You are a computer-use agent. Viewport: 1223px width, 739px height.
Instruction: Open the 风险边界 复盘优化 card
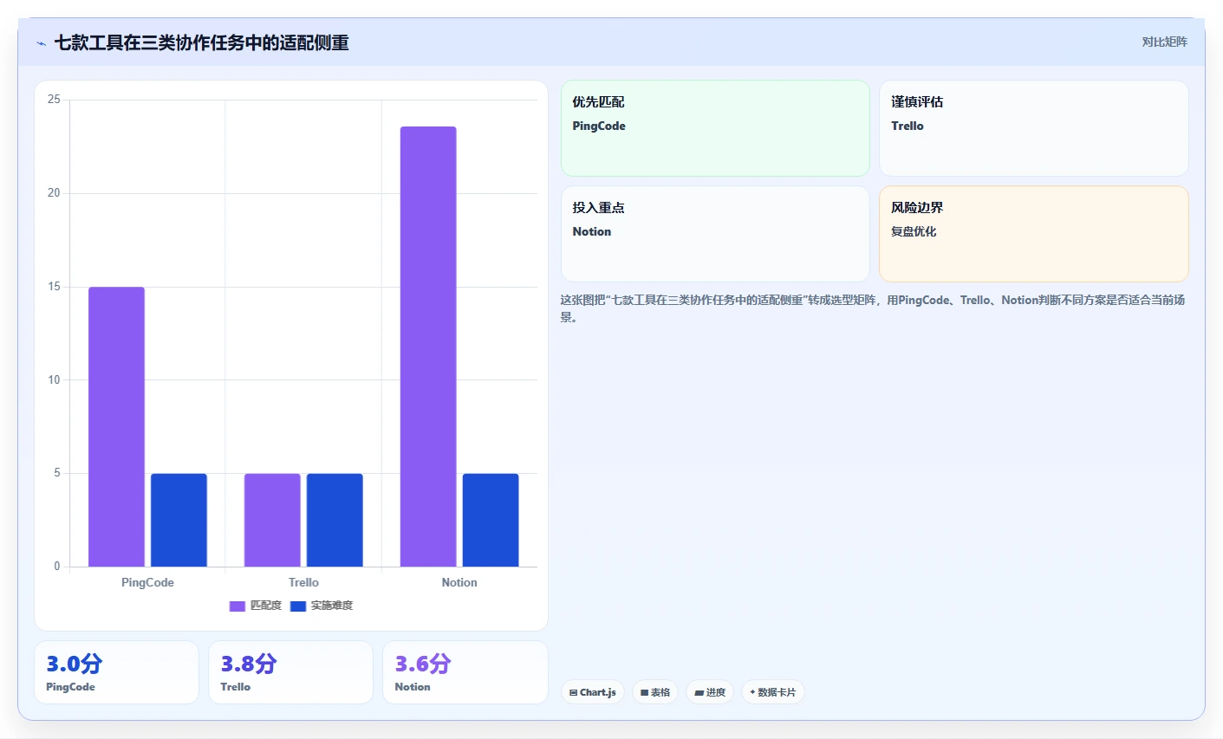1034,234
